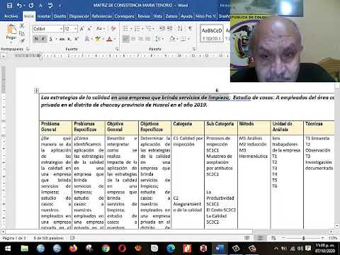This screenshot has height=255, width=340.
Task: Toggle show paragraph marks (¶)
Action: (190, 28)
